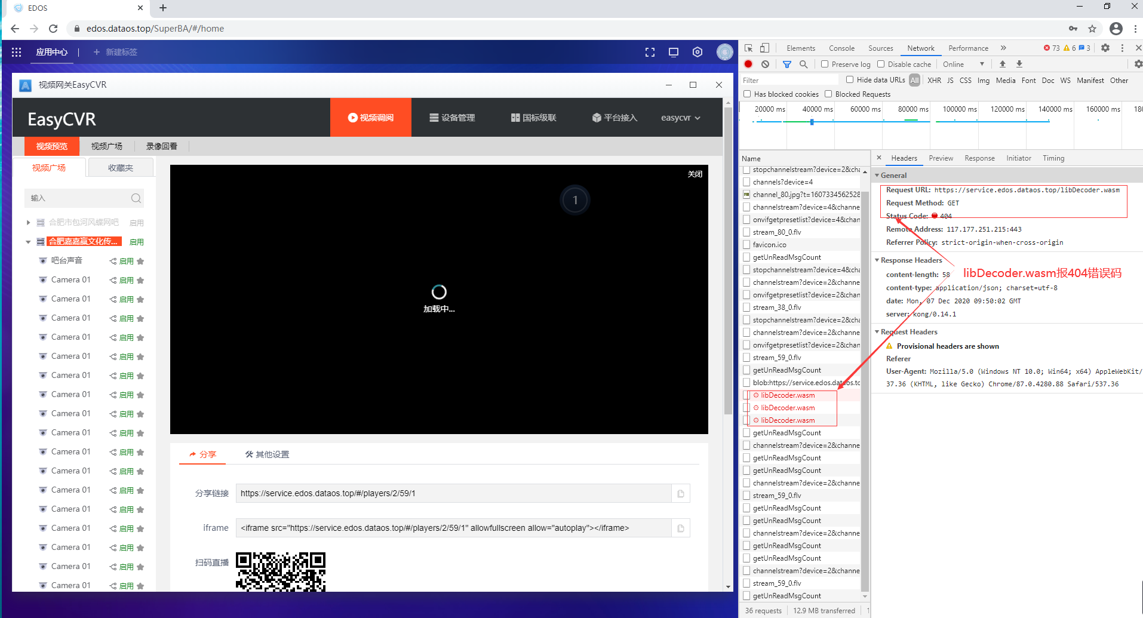Collapse the General section in Headers
The height and width of the screenshot is (618, 1143).
coord(877,176)
